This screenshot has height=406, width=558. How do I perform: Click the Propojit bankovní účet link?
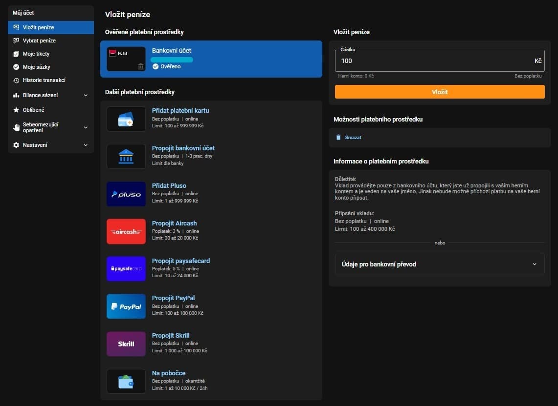pyautogui.click(x=183, y=148)
